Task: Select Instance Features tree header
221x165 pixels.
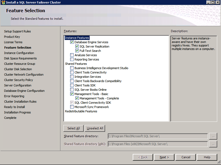Action: pos(77,38)
